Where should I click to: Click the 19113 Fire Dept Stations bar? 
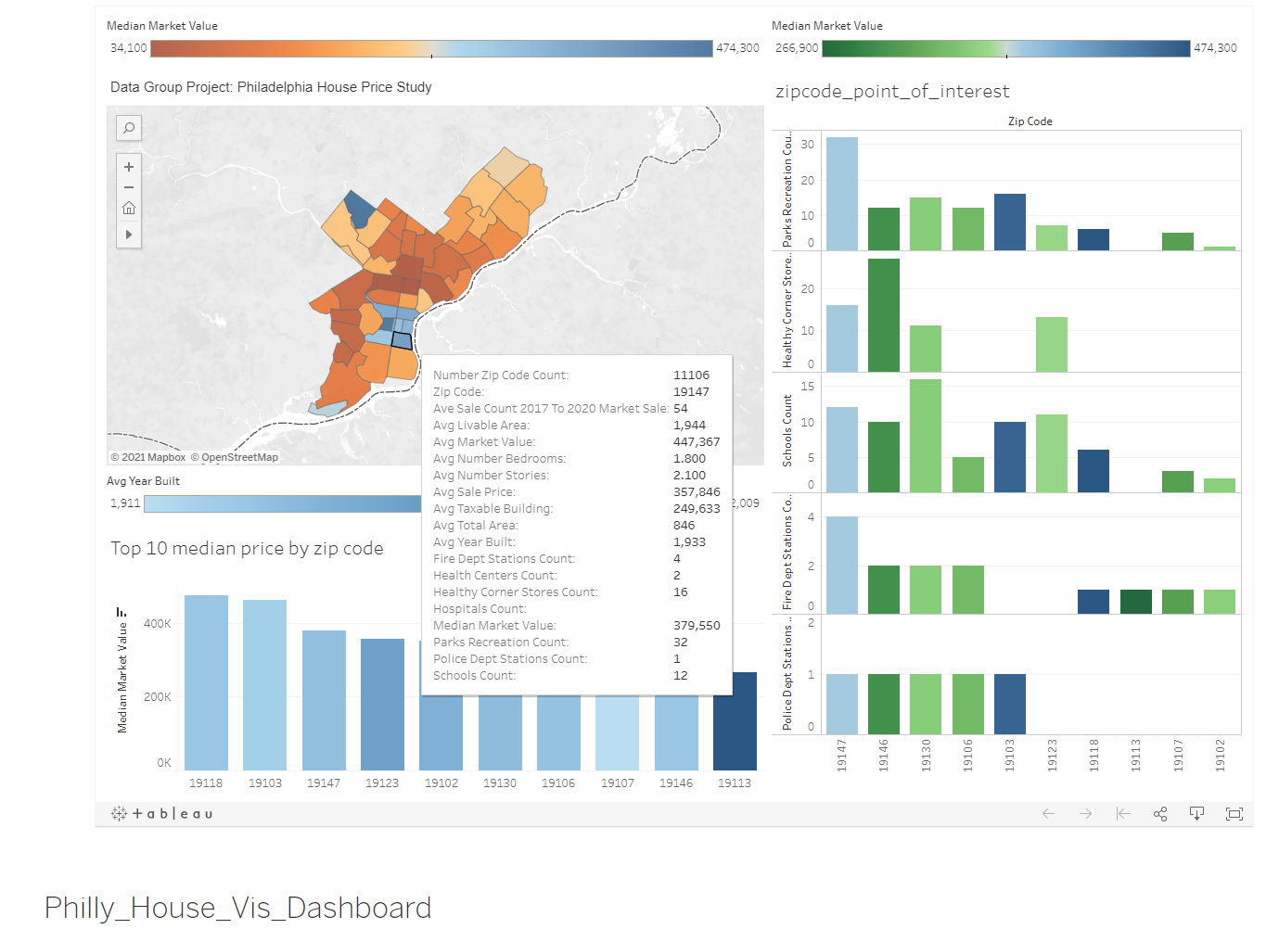[x=1136, y=602]
